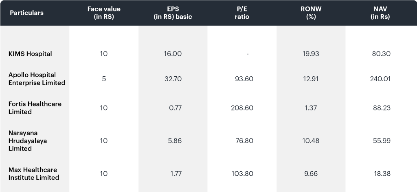Click the Particulars column header
The height and width of the screenshot is (192, 417).
coord(26,13)
